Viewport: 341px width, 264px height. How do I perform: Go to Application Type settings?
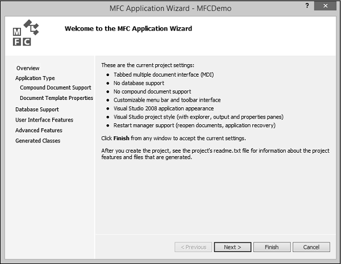(x=35, y=78)
